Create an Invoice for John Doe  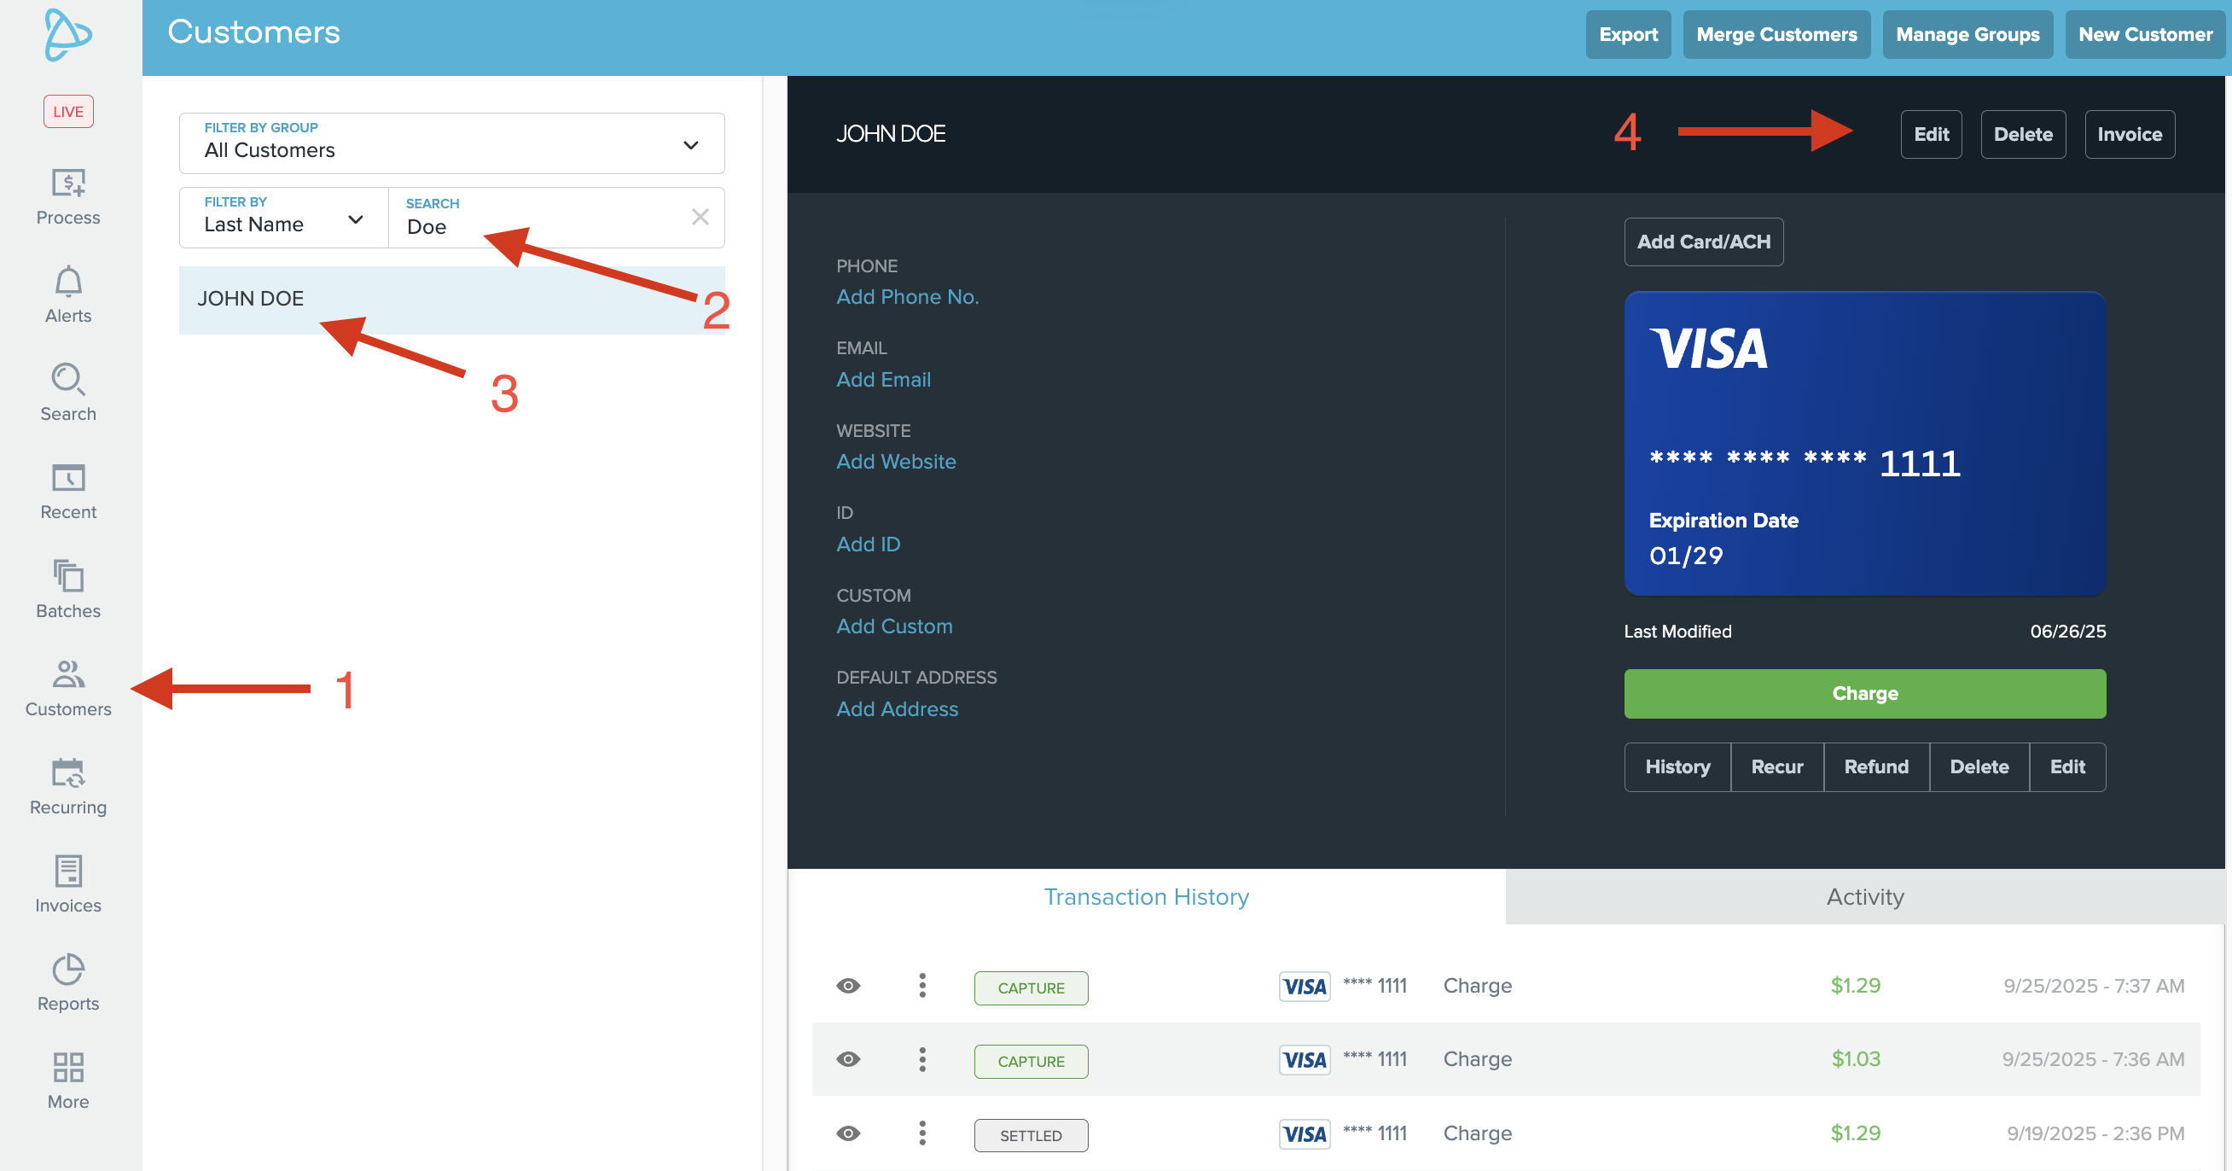2130,134
